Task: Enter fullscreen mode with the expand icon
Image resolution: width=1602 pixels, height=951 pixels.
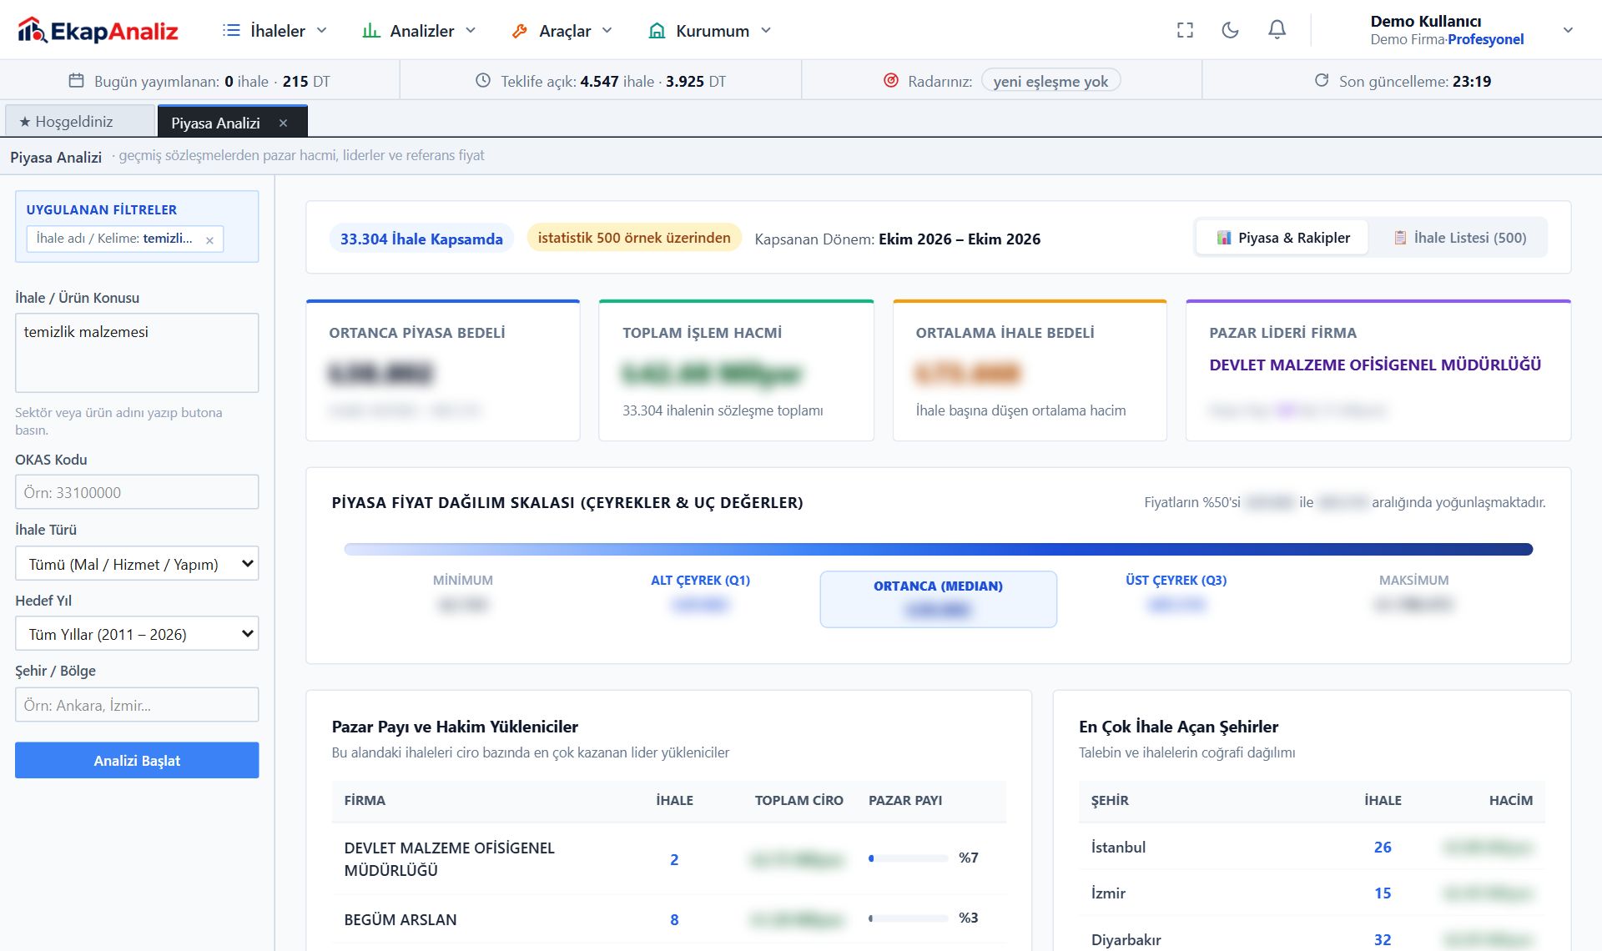Action: [x=1185, y=30]
